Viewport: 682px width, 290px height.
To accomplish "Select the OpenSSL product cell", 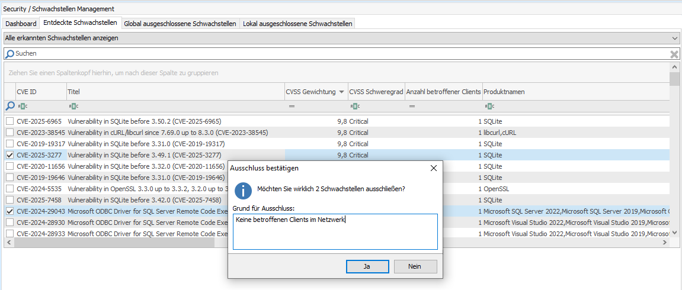I will point(575,189).
